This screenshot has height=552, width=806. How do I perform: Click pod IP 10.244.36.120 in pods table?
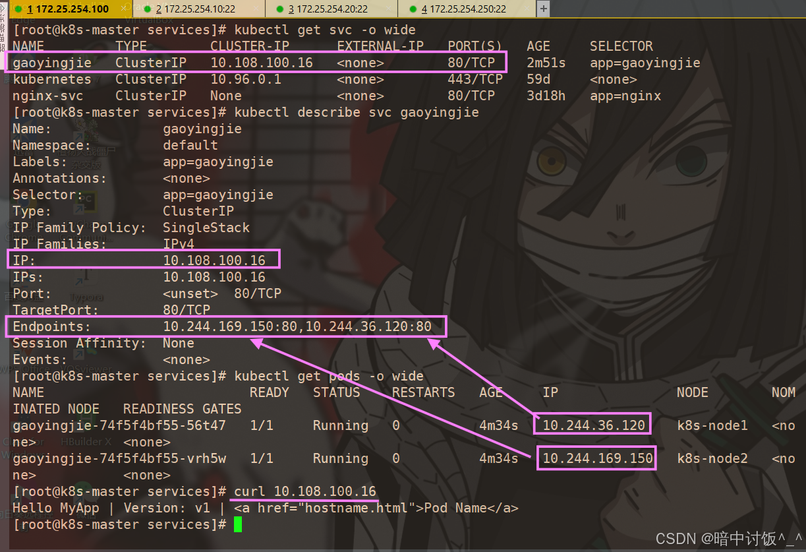pyautogui.click(x=594, y=425)
